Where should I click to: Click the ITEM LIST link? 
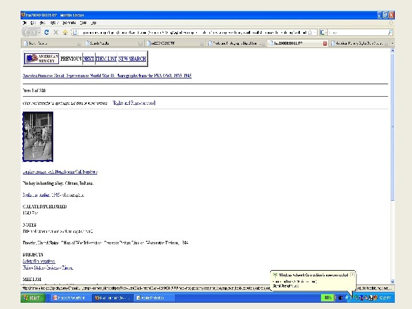106,58
